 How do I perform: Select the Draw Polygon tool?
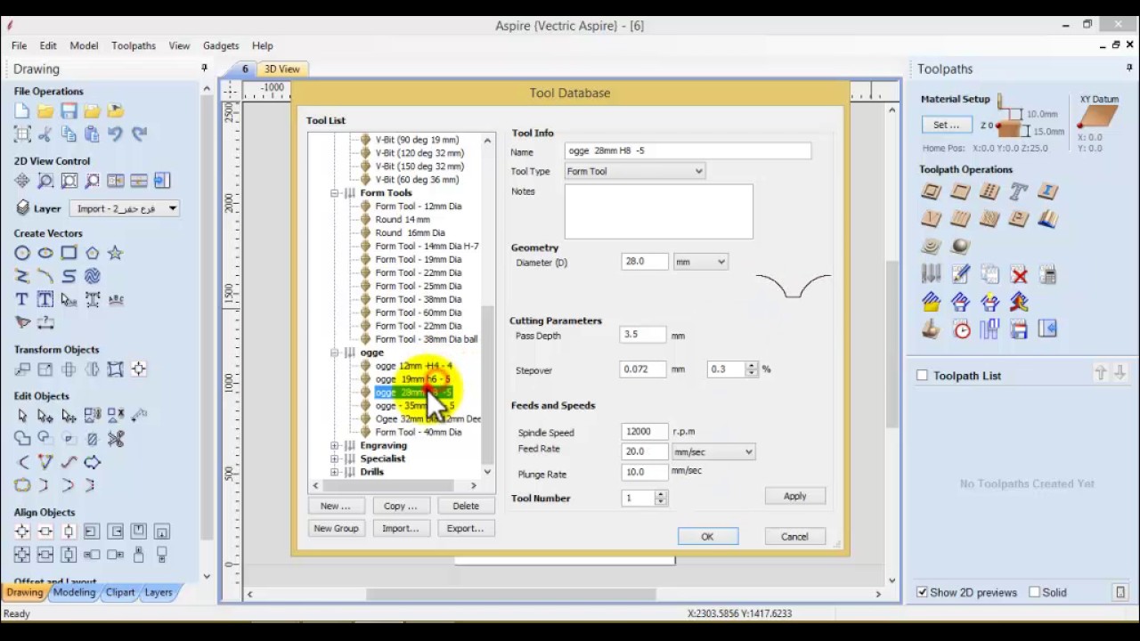coord(92,253)
